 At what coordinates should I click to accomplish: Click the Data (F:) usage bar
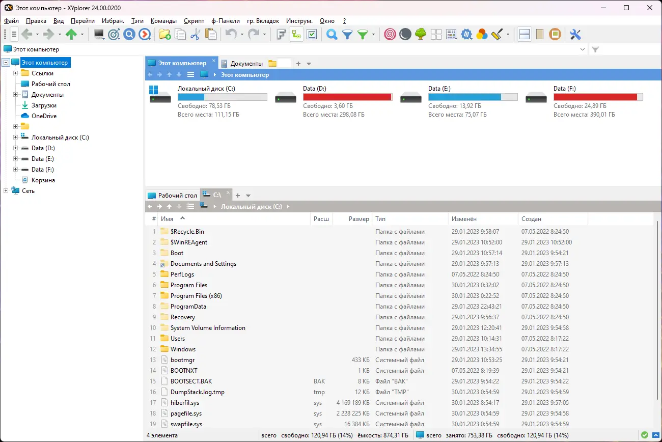(598, 97)
